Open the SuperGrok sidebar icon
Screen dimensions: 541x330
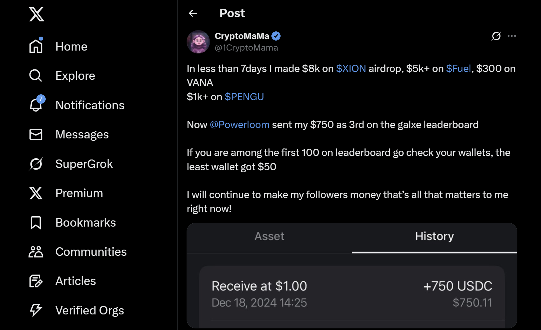[36, 164]
